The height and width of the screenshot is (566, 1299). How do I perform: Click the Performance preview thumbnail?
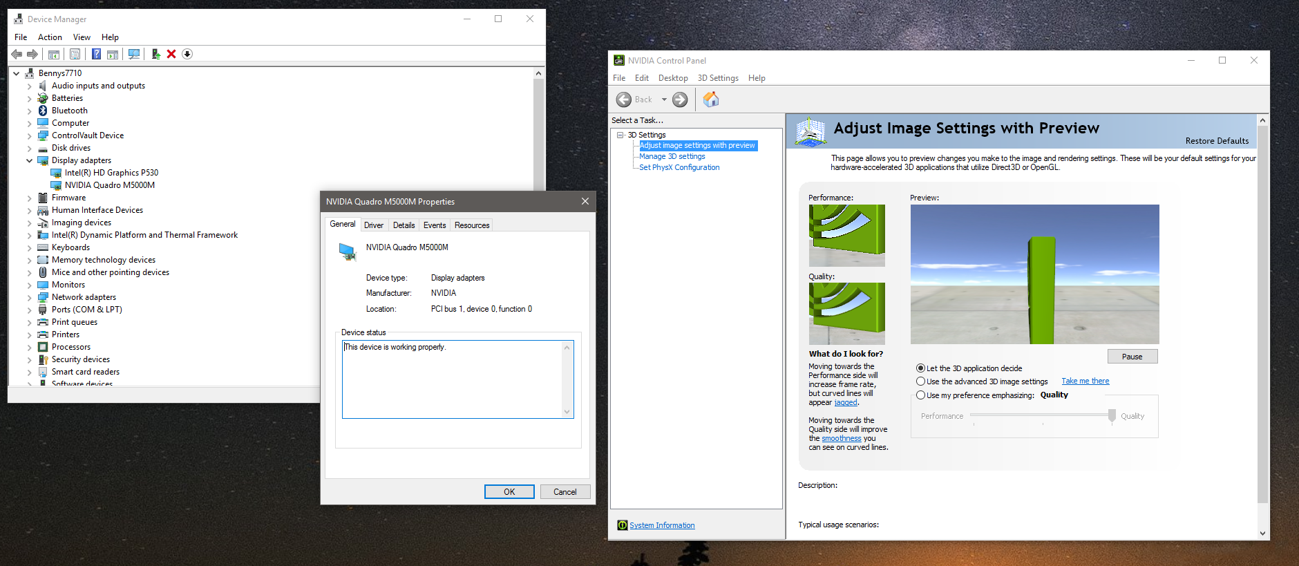click(846, 236)
